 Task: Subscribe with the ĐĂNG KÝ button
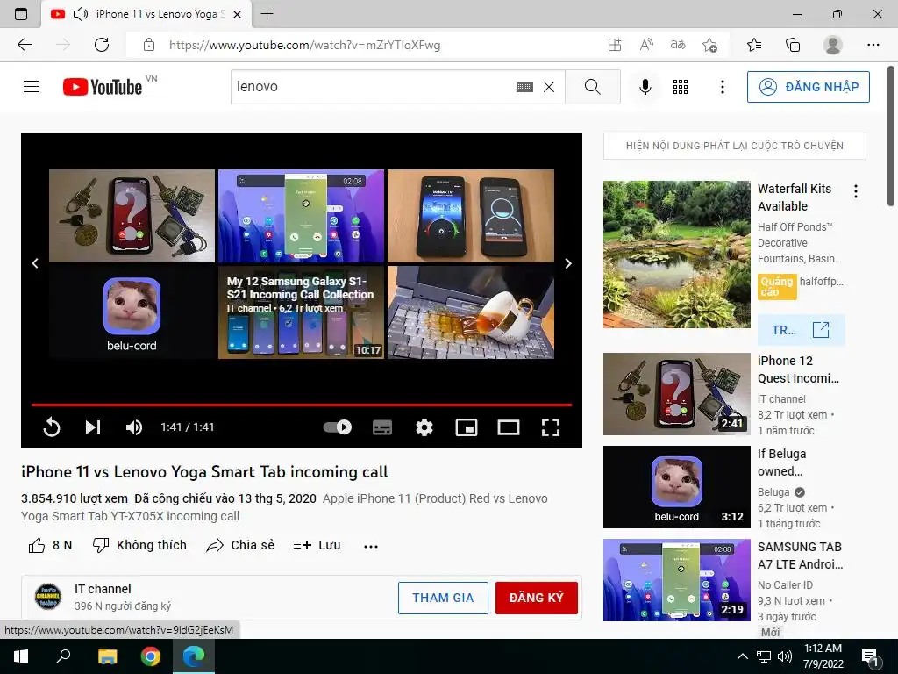click(x=536, y=599)
